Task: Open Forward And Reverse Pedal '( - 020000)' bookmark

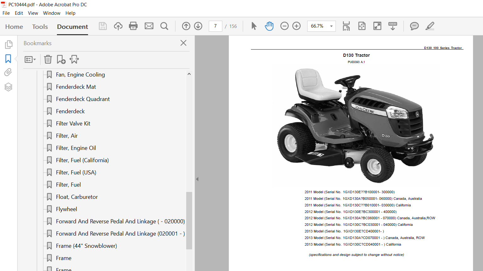Action: (120, 221)
